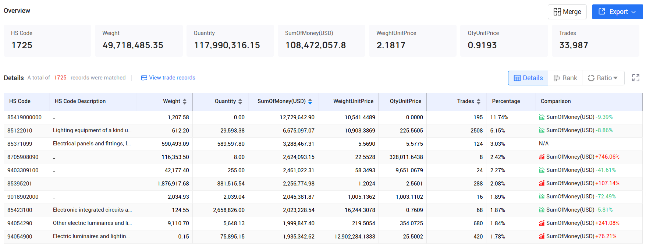Click the Merge button
The image size is (646, 244).
[567, 12]
